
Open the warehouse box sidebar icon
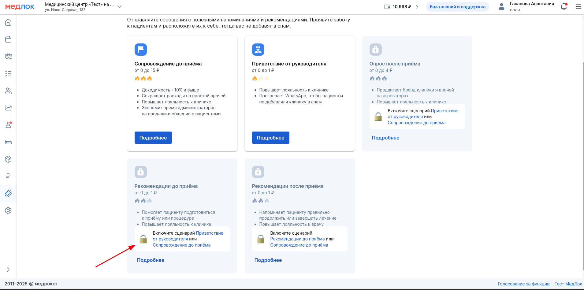[x=8, y=159]
